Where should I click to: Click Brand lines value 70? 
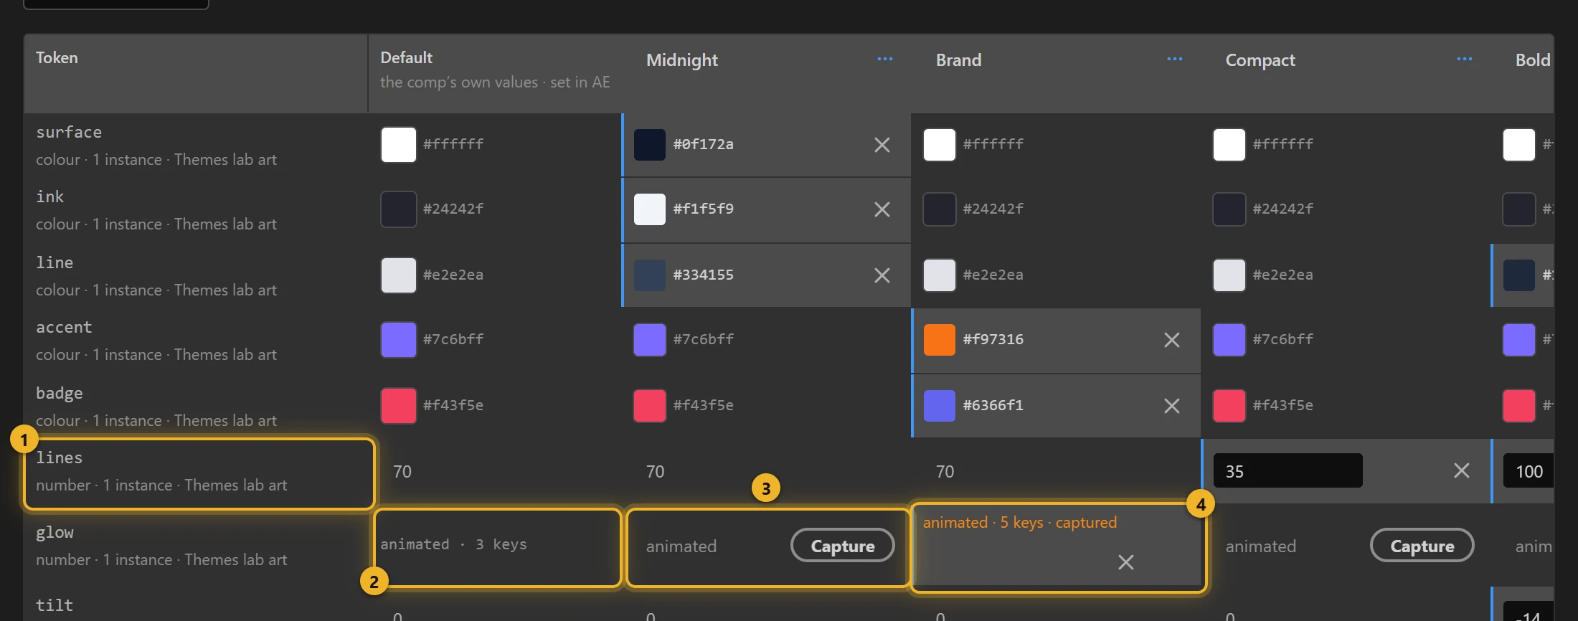[945, 472]
